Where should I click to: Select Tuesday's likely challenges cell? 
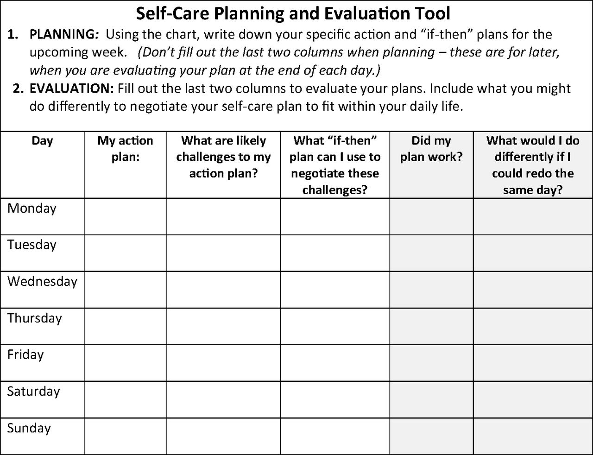pos(224,253)
